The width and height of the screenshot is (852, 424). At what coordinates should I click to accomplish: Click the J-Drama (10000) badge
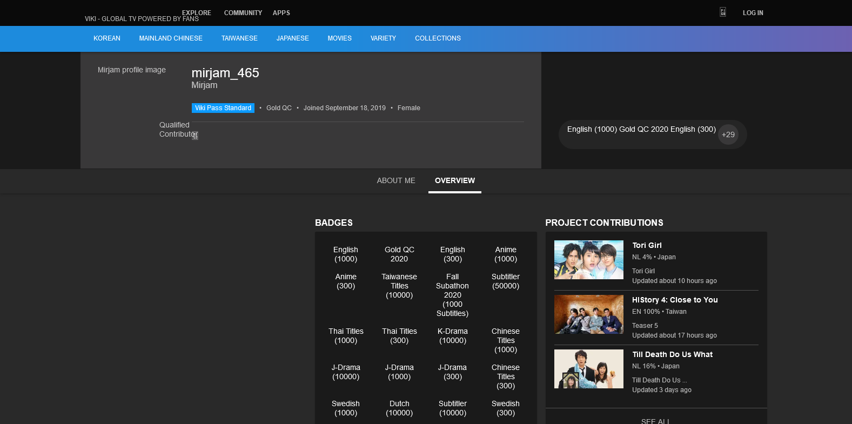pos(346,372)
